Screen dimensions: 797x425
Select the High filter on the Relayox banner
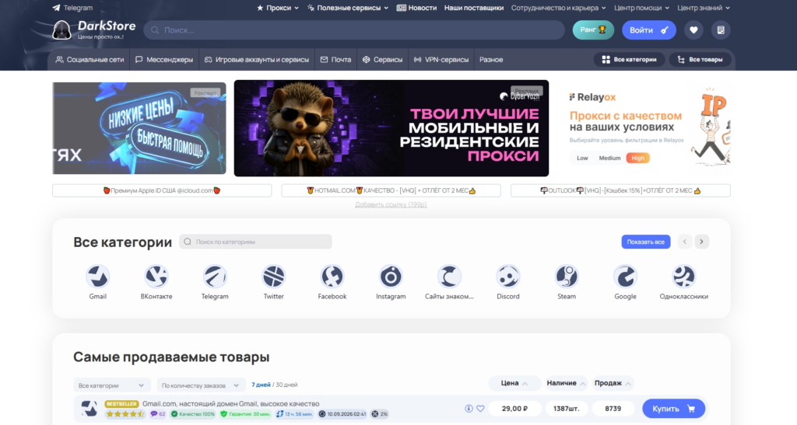(x=637, y=159)
